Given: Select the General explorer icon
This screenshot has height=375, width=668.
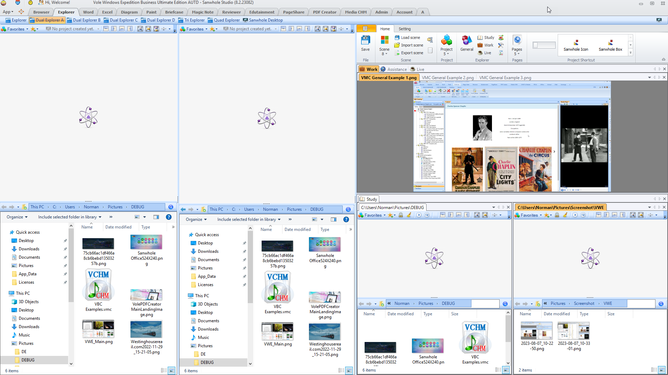Looking at the screenshot, I should pos(467,43).
